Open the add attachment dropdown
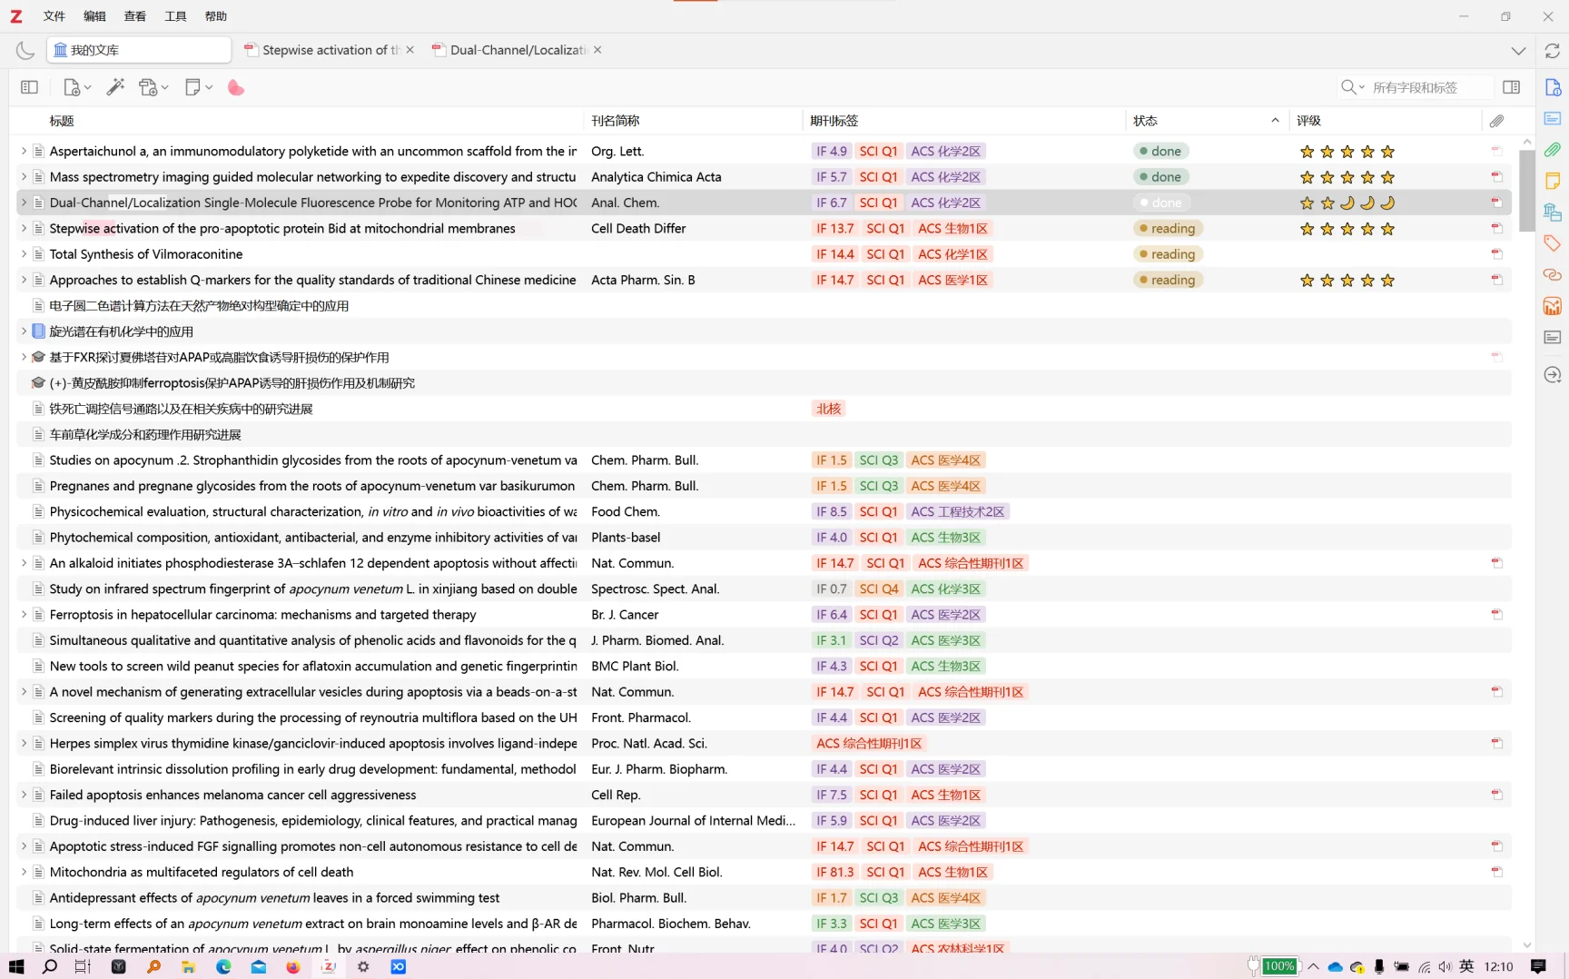 coord(153,87)
